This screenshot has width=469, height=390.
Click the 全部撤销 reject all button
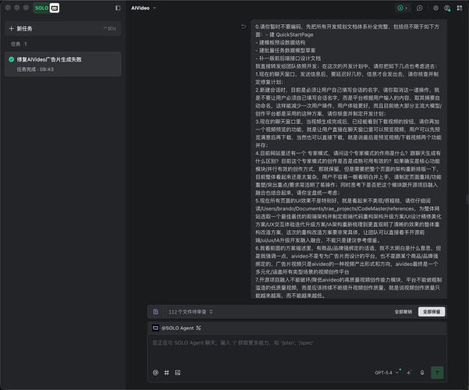tap(403, 312)
